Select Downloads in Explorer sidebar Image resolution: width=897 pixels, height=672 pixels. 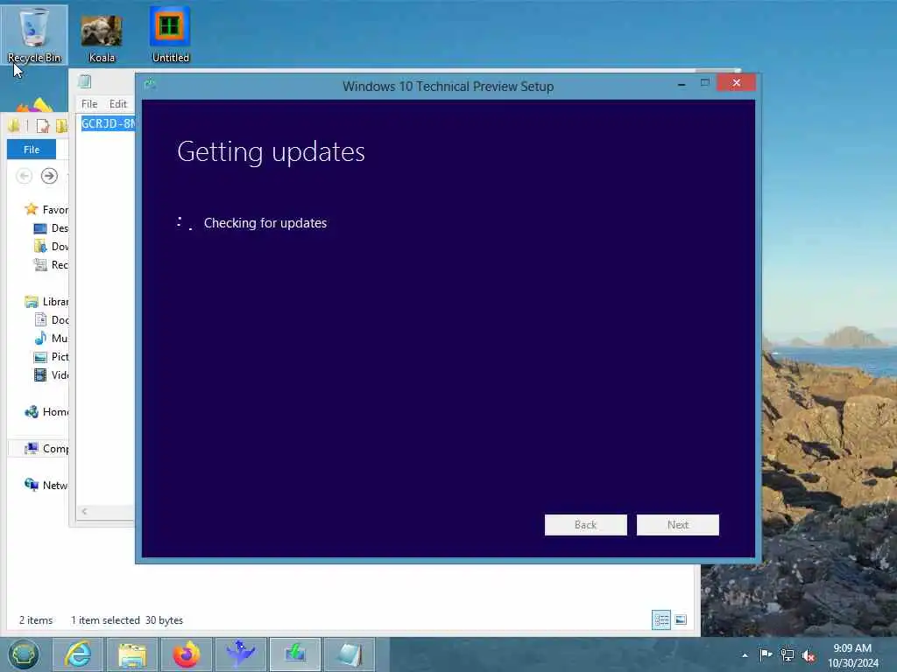pos(52,246)
